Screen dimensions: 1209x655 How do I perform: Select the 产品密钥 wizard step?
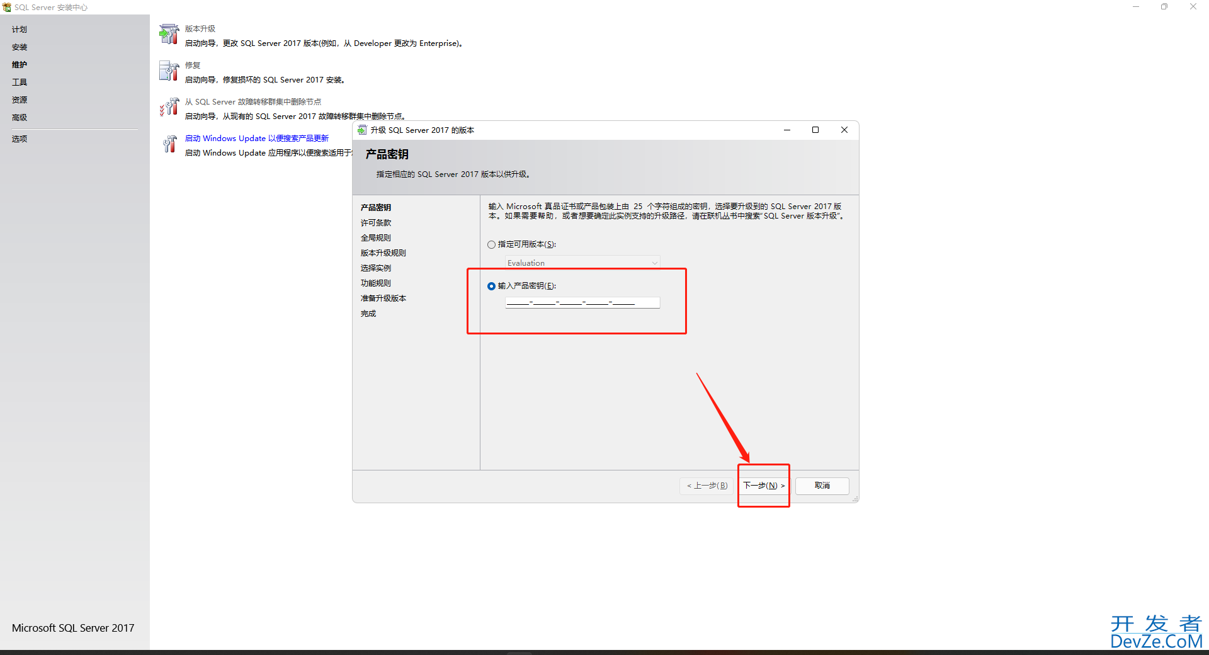coord(376,208)
